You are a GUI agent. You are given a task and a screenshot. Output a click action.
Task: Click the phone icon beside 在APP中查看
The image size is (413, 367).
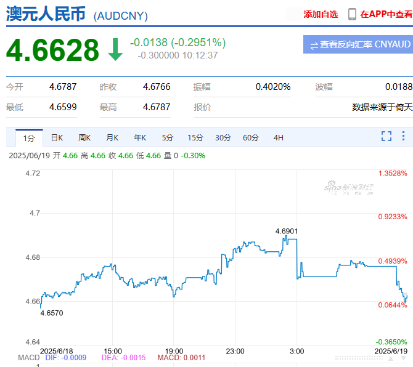(x=352, y=14)
